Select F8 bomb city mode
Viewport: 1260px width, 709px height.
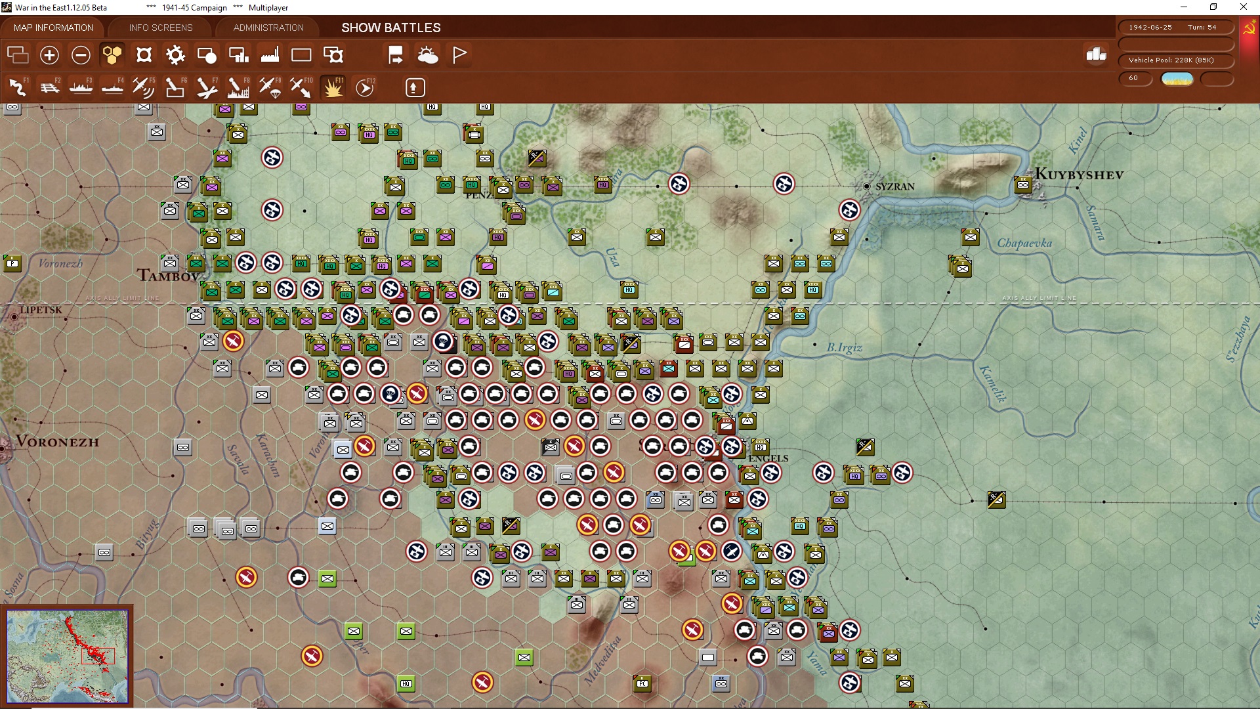tap(238, 87)
